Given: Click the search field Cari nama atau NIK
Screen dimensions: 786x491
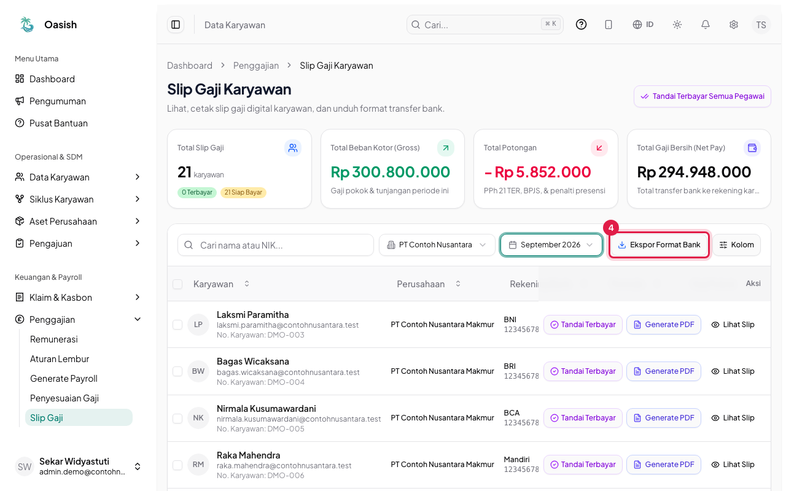Looking at the screenshot, I should click(276, 245).
